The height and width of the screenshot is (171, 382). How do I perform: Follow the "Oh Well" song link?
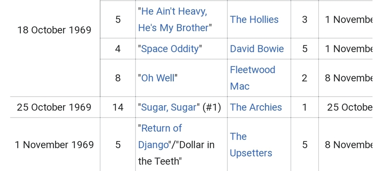click(x=158, y=78)
